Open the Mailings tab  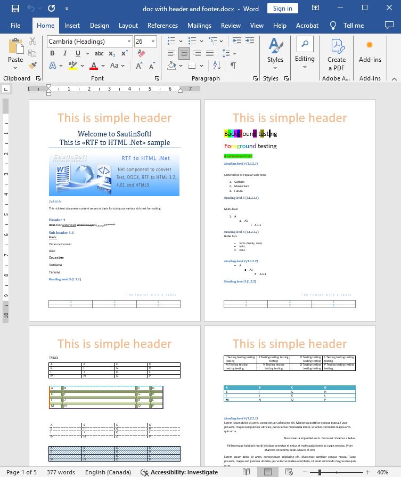coord(200,26)
